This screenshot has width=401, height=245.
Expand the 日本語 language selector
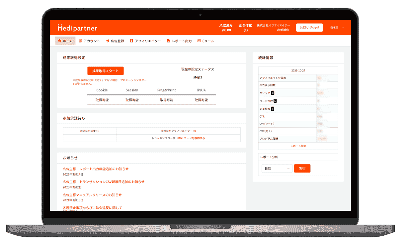[x=336, y=28]
